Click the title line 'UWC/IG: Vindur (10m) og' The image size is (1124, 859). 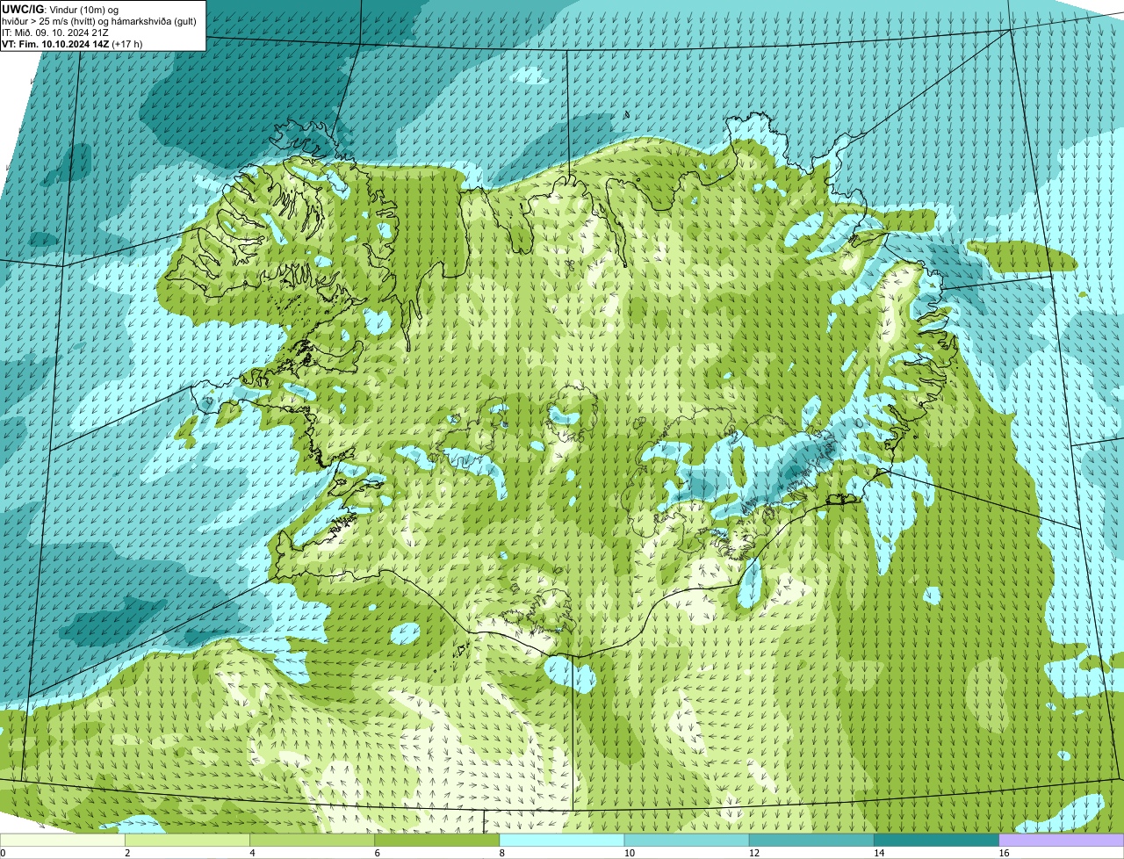tap(61, 9)
